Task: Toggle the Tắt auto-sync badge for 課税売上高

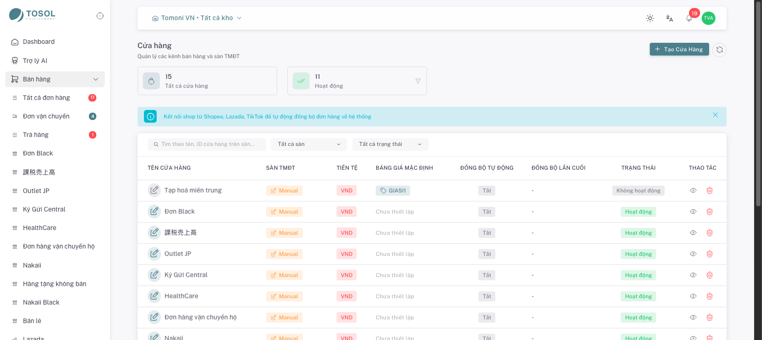Action: pyautogui.click(x=487, y=233)
